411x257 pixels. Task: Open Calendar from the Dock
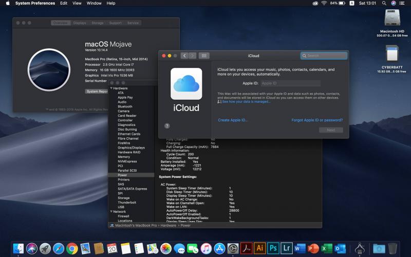click(x=112, y=248)
